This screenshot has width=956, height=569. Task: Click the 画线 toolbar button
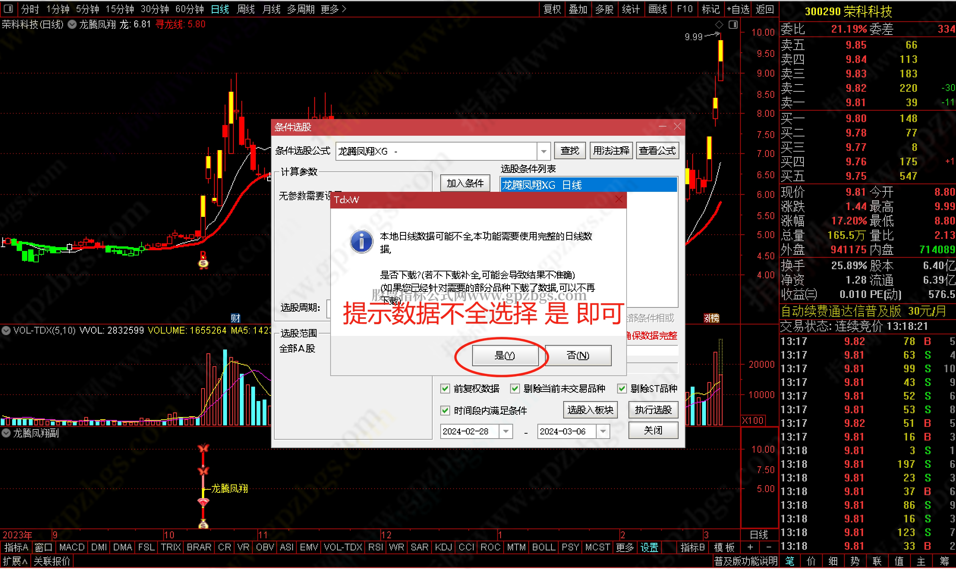pyautogui.click(x=657, y=9)
